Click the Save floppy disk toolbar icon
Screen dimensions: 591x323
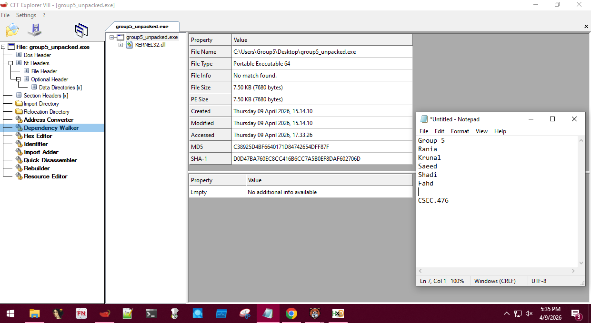(34, 30)
